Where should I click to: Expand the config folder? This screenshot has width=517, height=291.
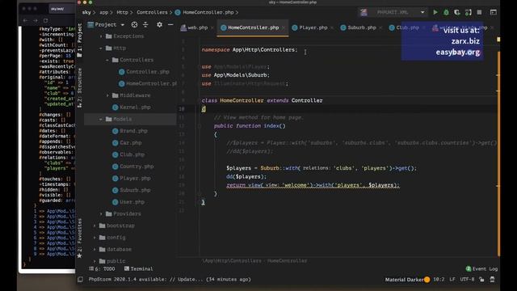point(95,238)
